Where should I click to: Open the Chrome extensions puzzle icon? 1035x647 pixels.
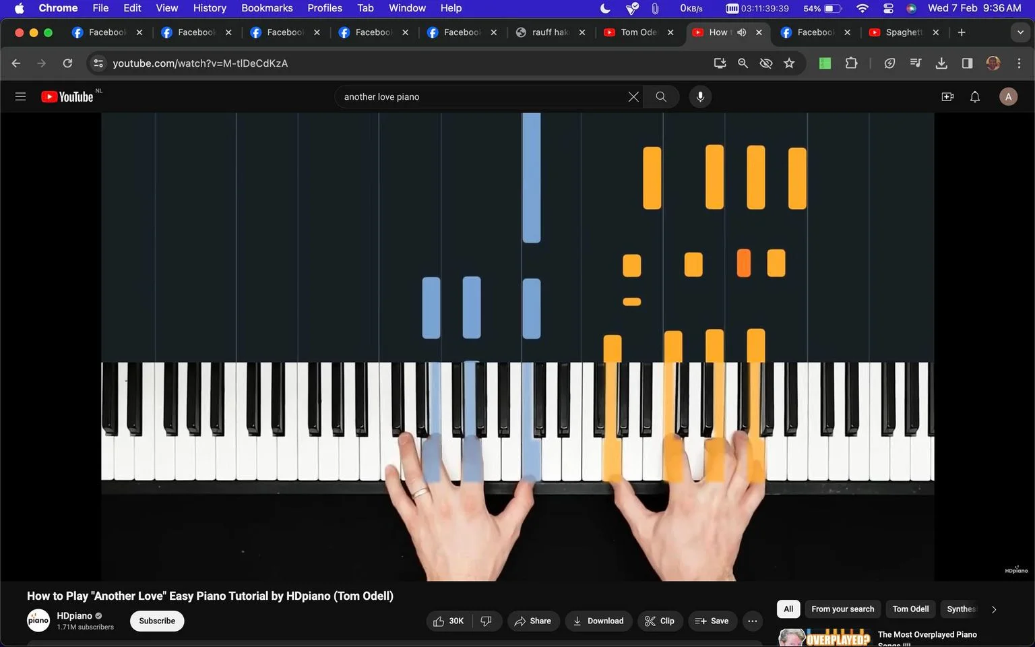pos(851,63)
